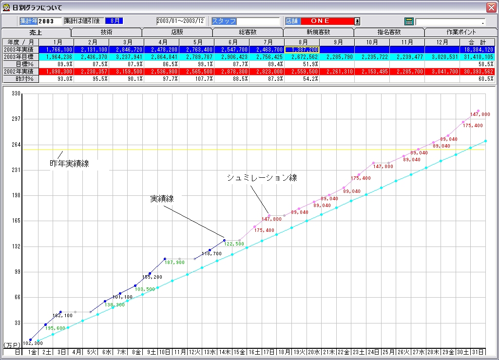
Task: Click the 2月 column header
Action: [91, 42]
